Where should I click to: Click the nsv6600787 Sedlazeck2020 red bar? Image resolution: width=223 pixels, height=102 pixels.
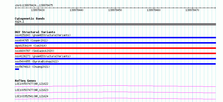coord(115,53)
